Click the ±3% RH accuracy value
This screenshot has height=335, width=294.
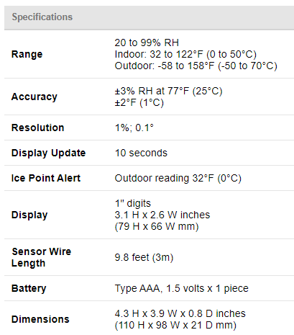(x=168, y=91)
